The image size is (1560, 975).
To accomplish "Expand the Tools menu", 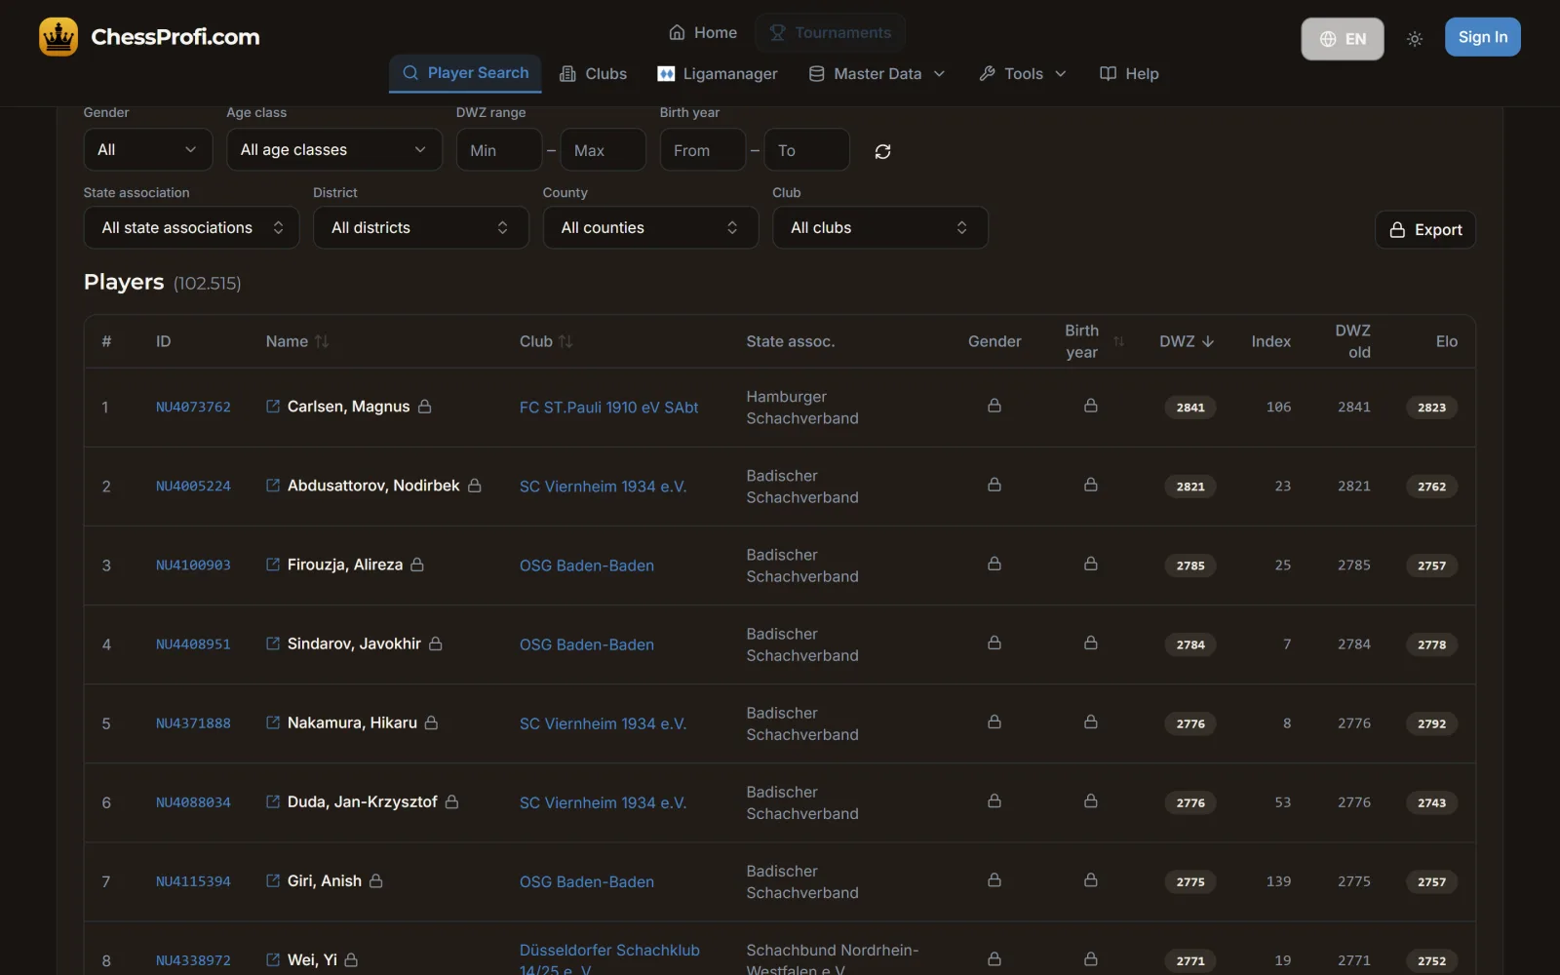I will point(1023,74).
